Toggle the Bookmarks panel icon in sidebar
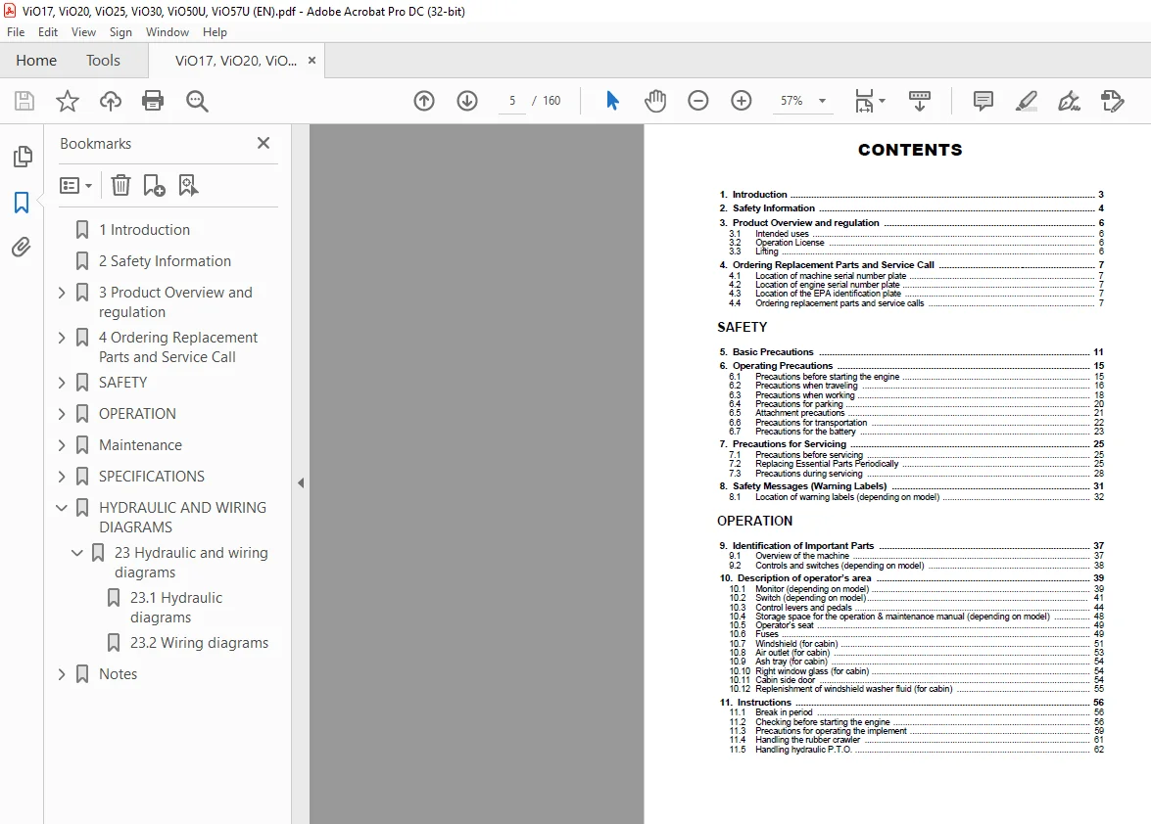Image resolution: width=1151 pixels, height=824 pixels. [x=22, y=203]
